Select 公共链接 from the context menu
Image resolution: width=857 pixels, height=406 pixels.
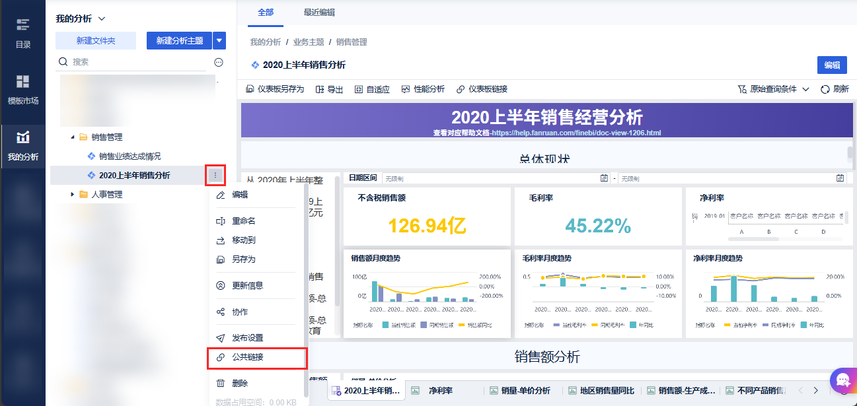point(248,357)
